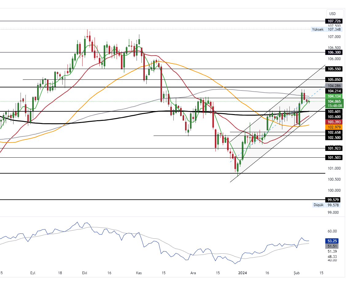Click the green 104.065 current price label
The height and width of the screenshot is (288, 348).
334,102
